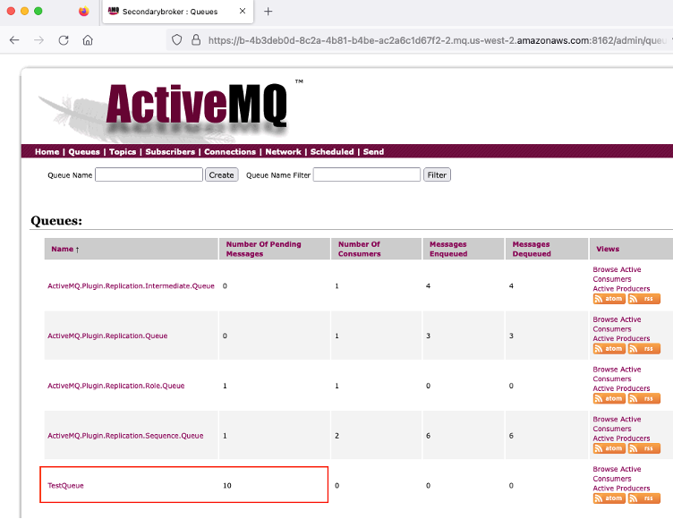View Active Producers for TestQueue
Image resolution: width=673 pixels, height=519 pixels.
[x=621, y=488]
